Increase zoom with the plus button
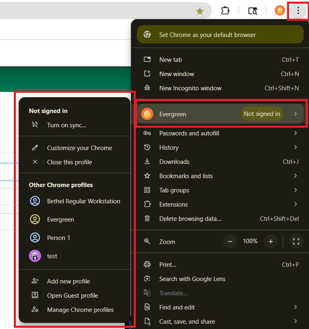This screenshot has height=329, width=309. tap(271, 241)
